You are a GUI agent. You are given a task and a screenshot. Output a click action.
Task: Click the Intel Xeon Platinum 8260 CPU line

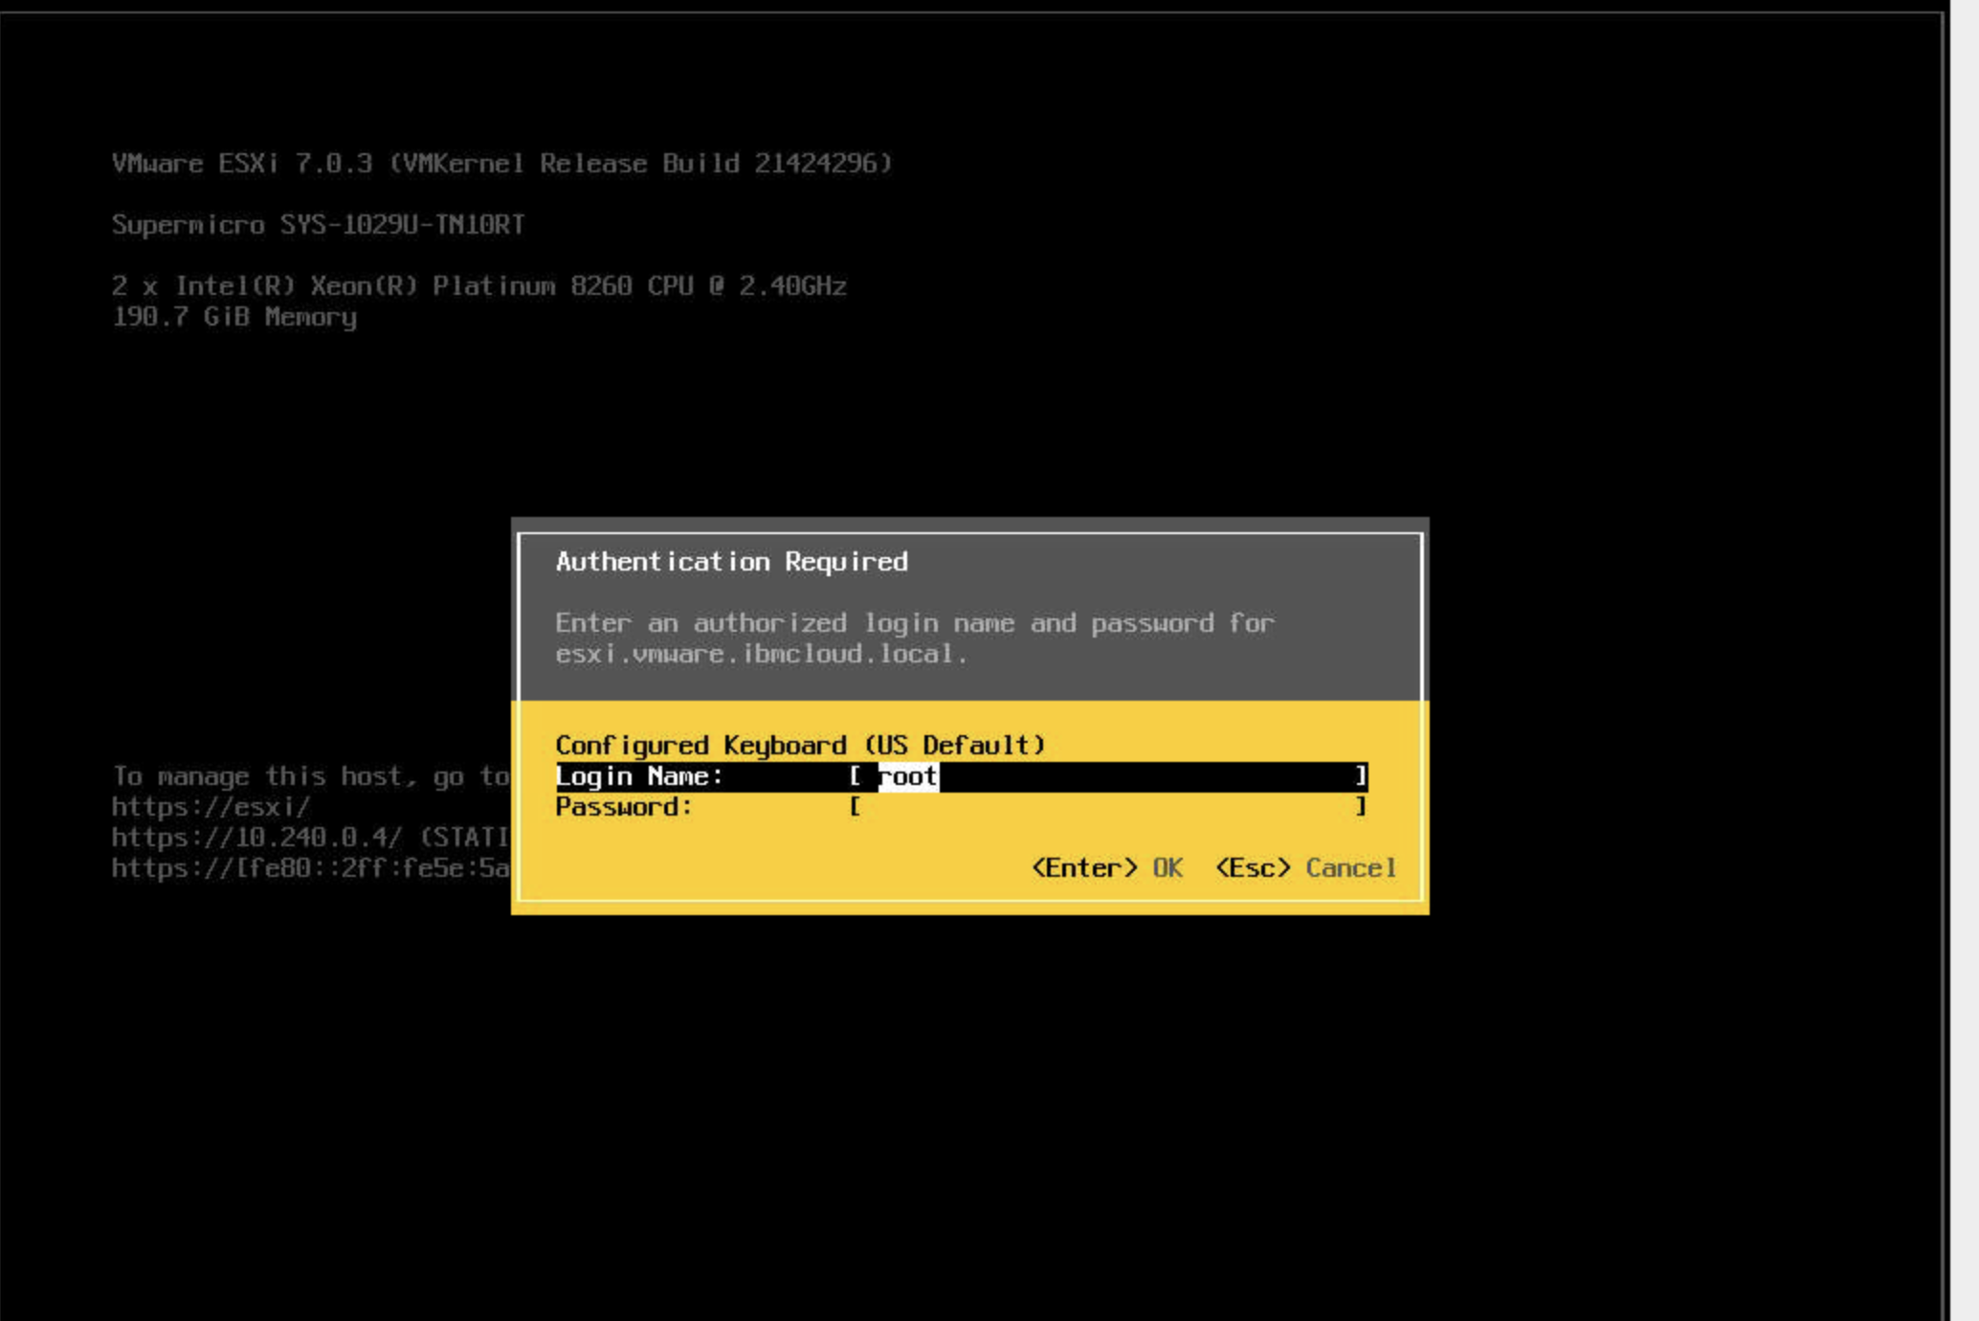(478, 286)
